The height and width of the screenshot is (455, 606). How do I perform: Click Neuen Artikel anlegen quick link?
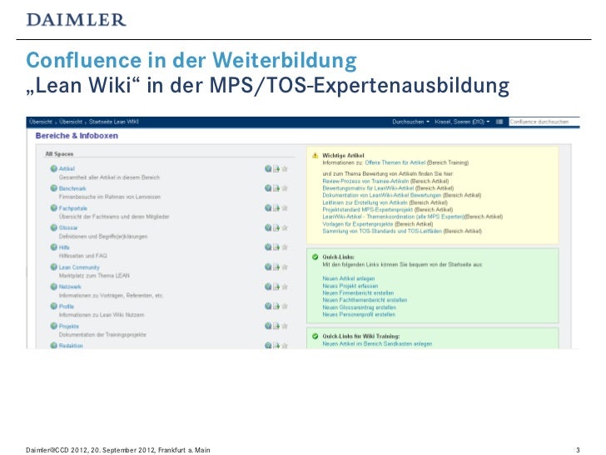click(x=349, y=278)
